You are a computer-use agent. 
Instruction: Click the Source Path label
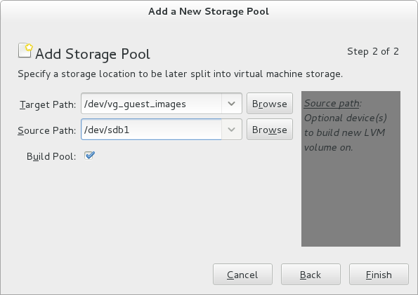click(x=46, y=130)
